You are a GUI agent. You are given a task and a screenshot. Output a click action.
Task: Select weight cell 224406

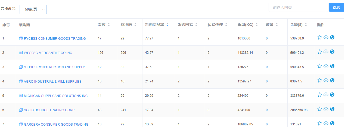(243, 96)
